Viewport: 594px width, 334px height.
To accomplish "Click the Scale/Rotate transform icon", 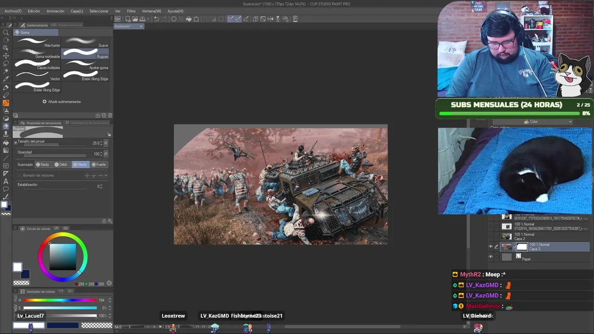I will [x=196, y=19].
